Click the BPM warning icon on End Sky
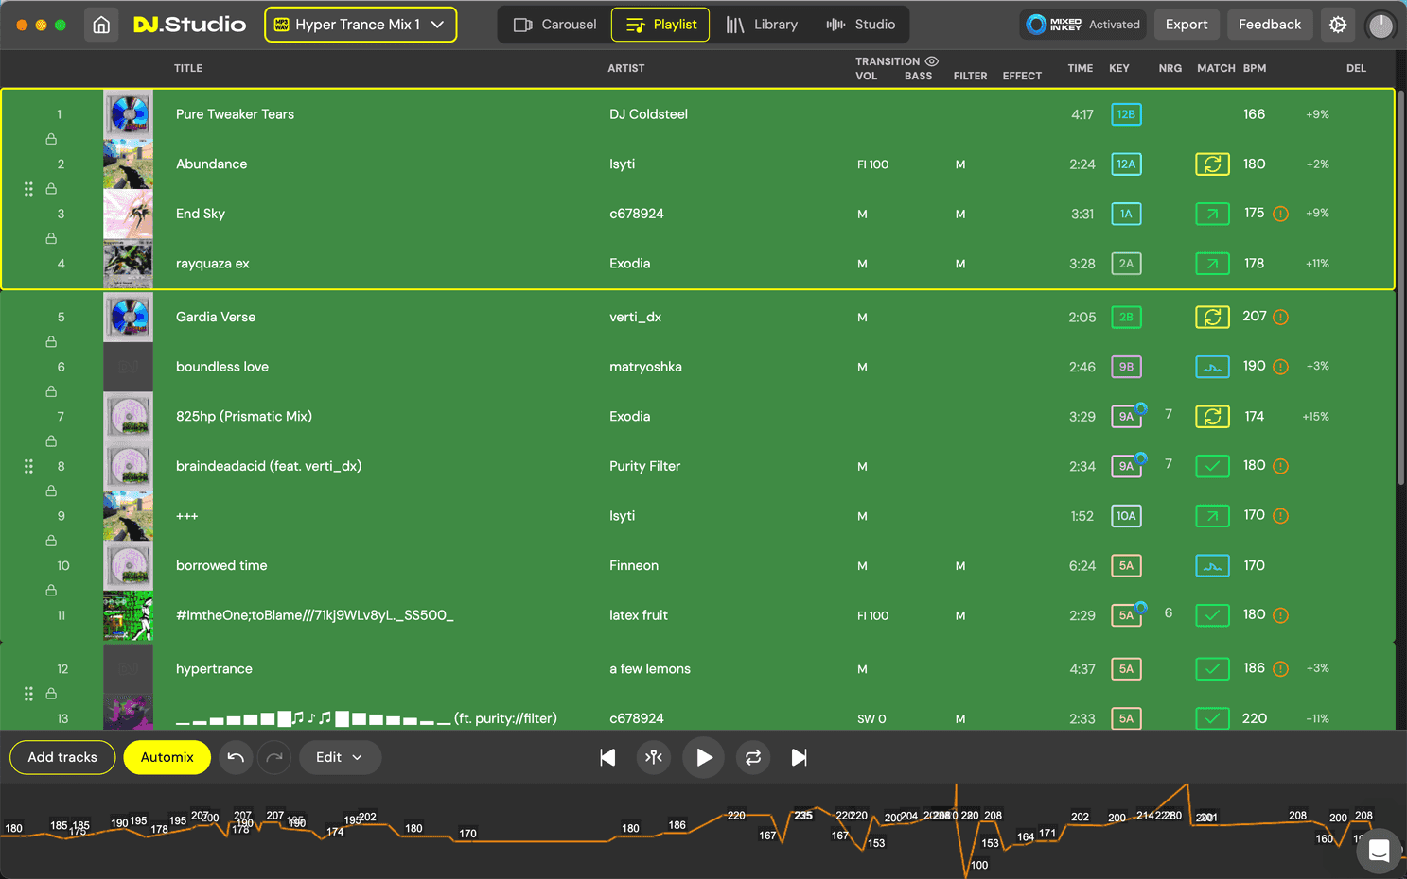 coord(1280,214)
